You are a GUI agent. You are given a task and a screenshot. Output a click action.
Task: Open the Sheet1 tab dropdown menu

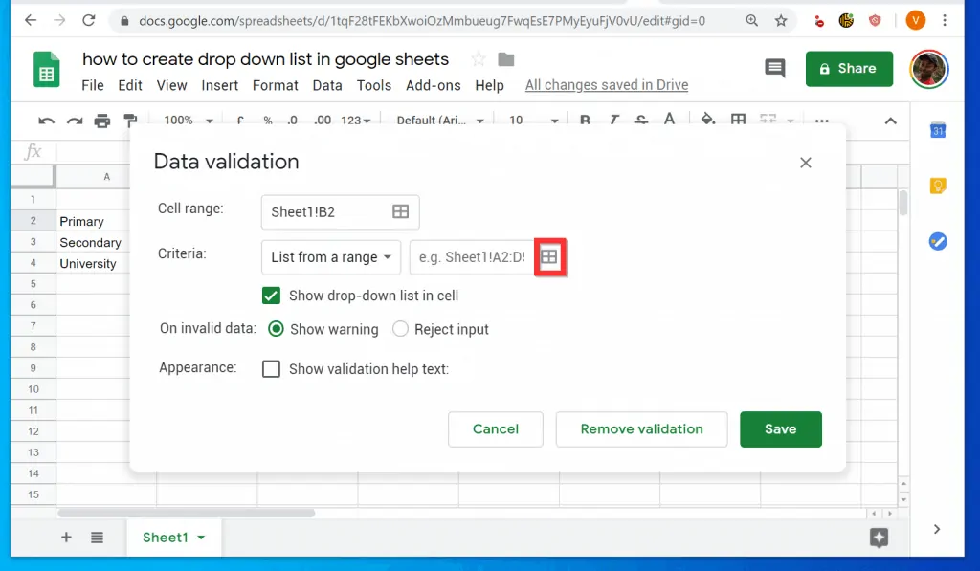201,538
